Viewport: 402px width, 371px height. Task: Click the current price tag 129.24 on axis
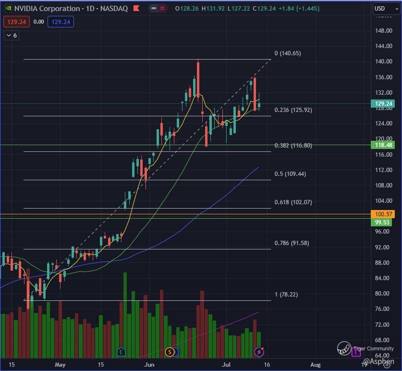pos(383,104)
